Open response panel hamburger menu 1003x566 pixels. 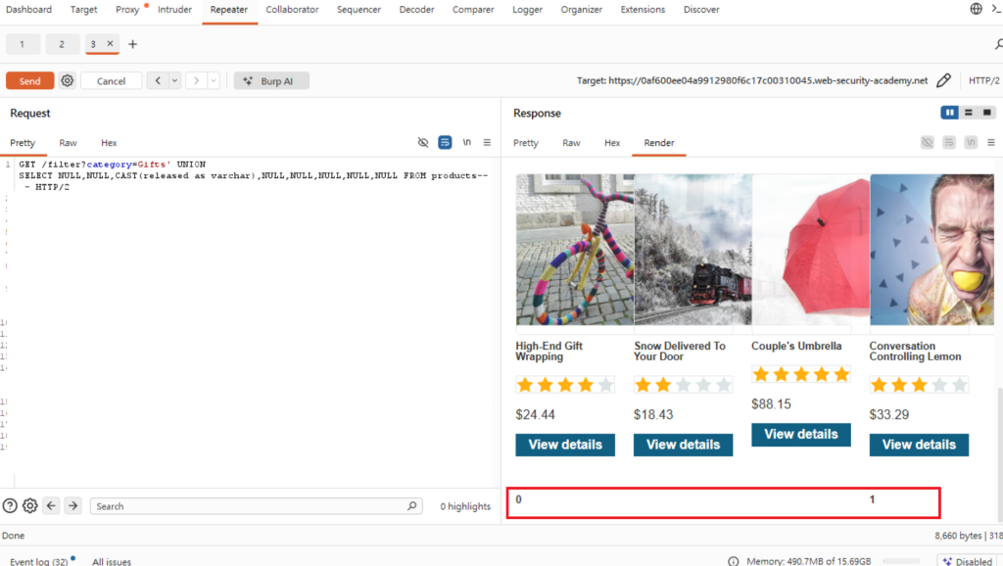991,143
